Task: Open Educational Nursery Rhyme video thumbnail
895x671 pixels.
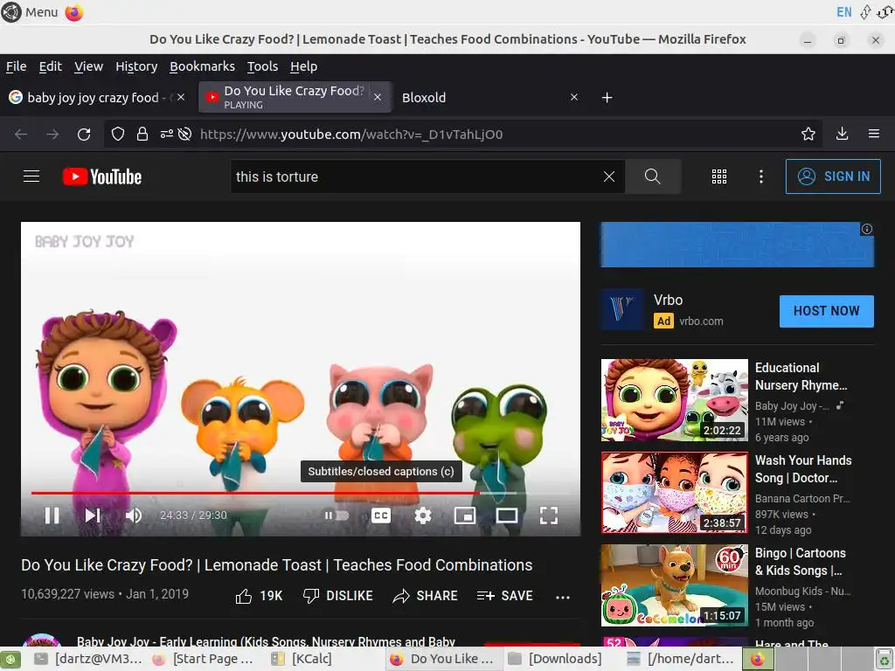Action: tap(674, 399)
